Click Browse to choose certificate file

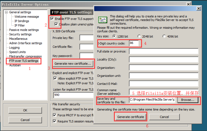click(x=188, y=100)
